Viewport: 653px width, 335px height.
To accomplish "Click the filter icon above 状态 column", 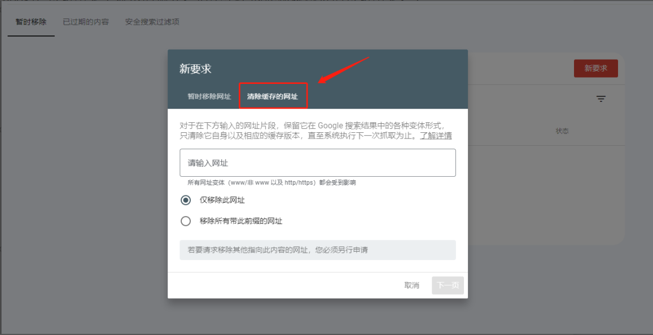I will (601, 99).
